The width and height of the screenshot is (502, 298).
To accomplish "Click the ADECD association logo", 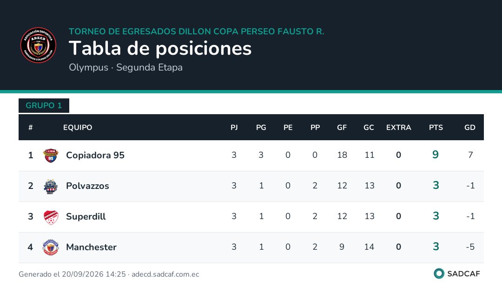I will tap(39, 45).
